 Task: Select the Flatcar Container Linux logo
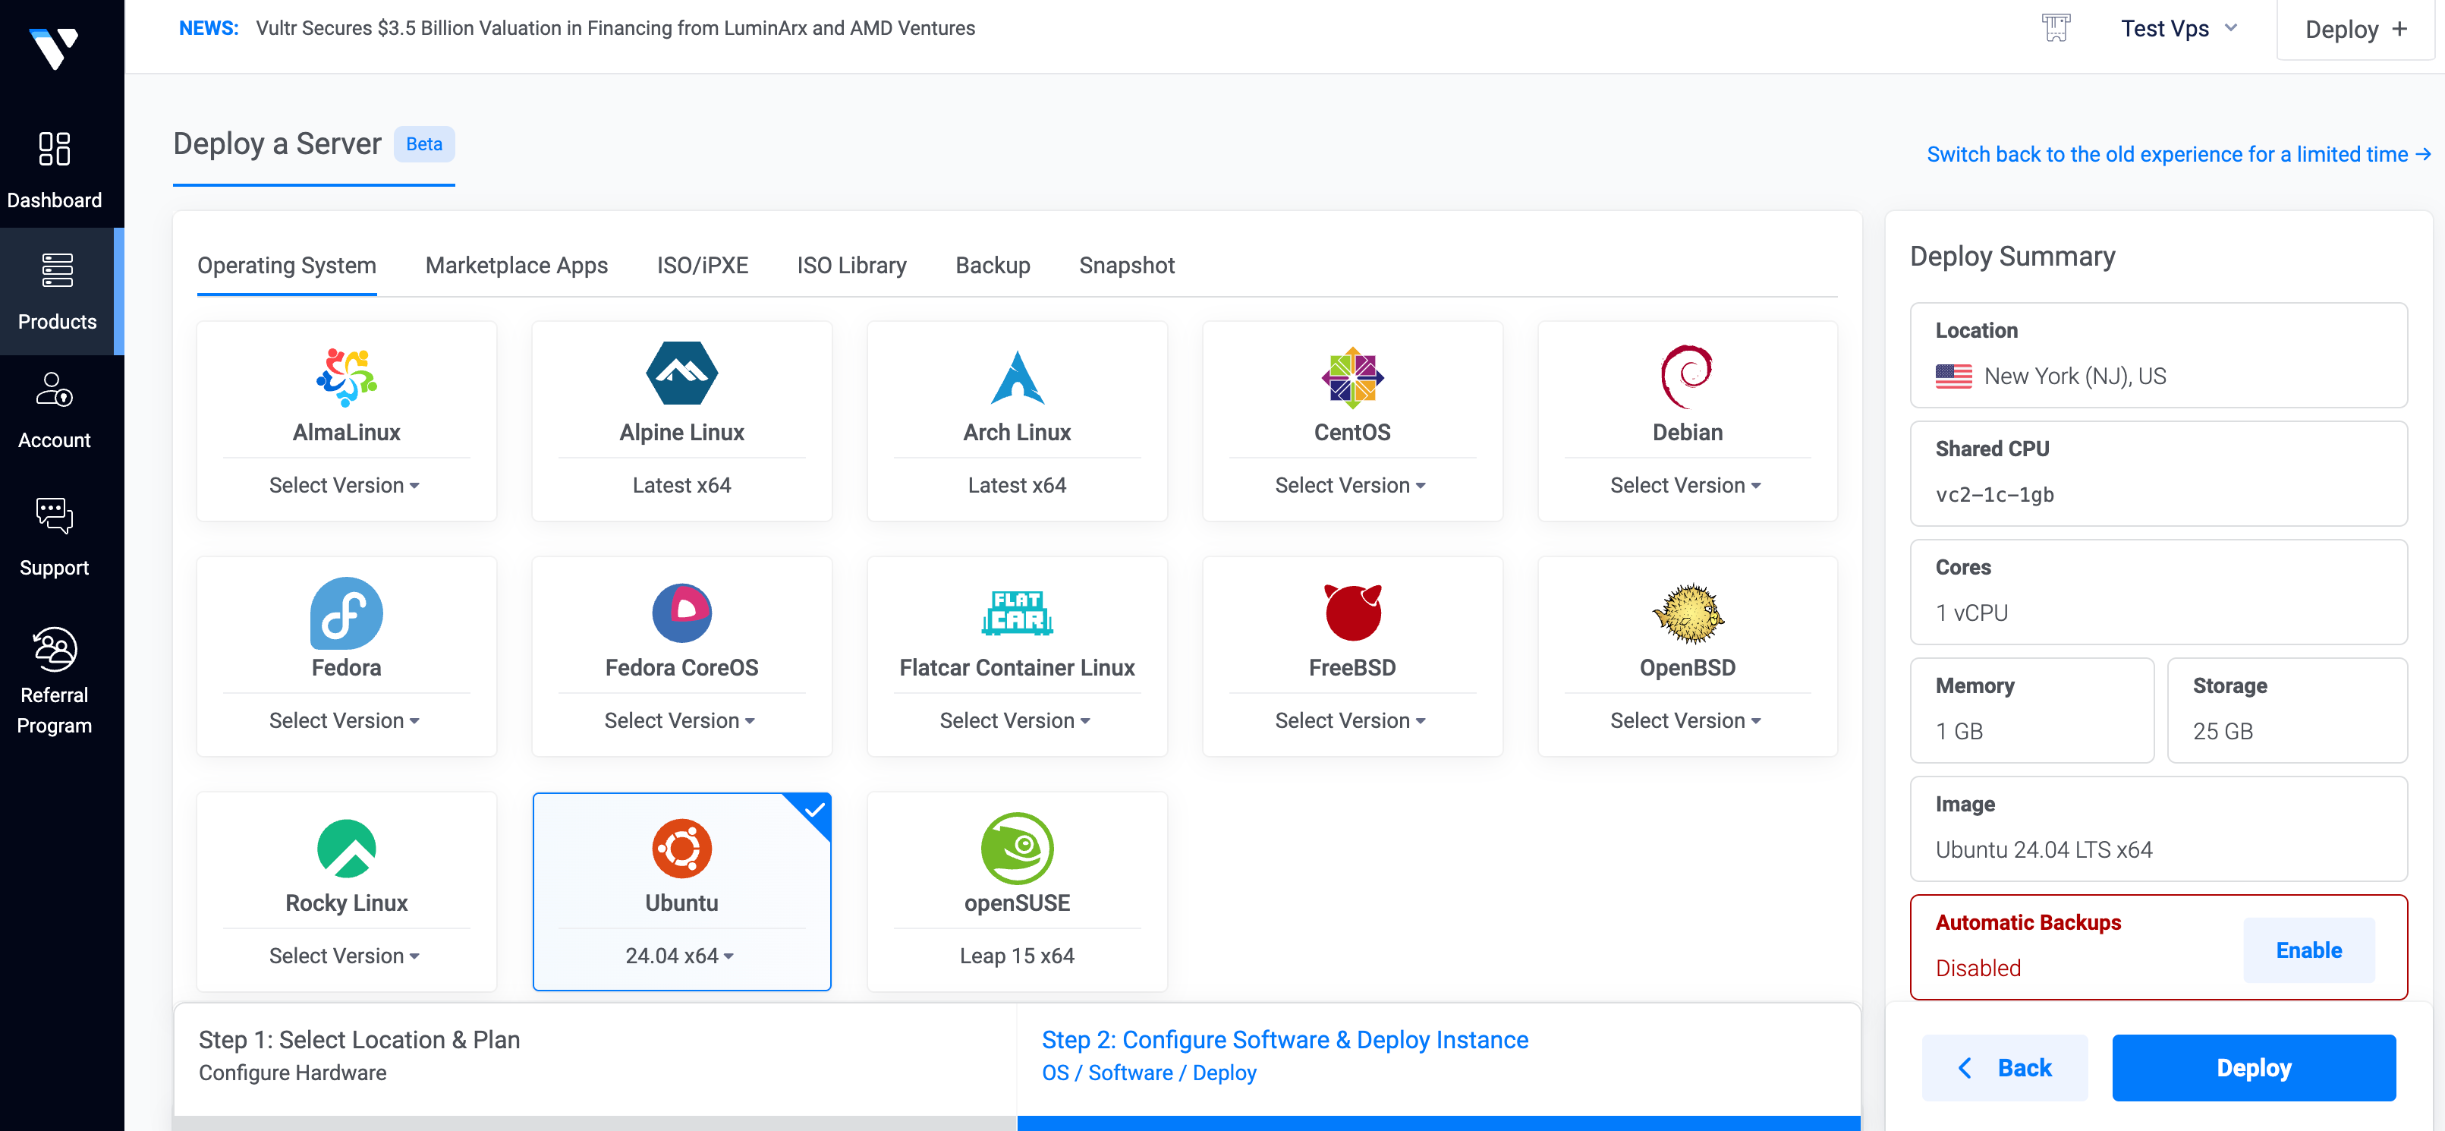(1017, 613)
